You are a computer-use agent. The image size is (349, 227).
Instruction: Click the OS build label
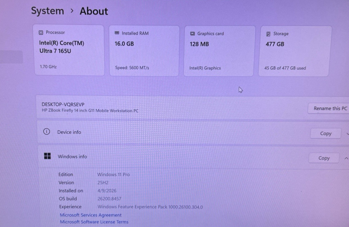pos(68,199)
